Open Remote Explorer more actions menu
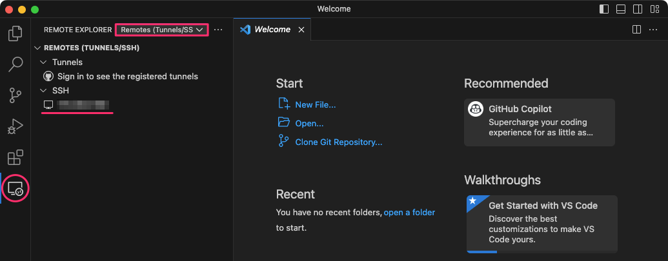Viewport: 668px width, 261px height. [218, 30]
